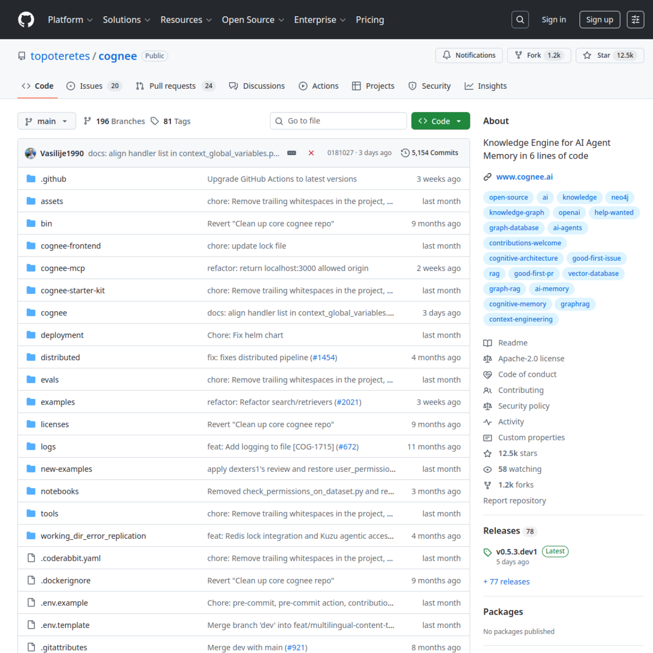Click the Apache-2.0 license scales icon
The width and height of the screenshot is (653, 653).
(x=488, y=359)
